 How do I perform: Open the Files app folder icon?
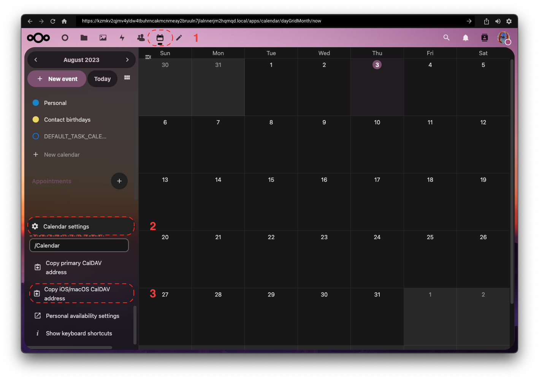tap(84, 38)
